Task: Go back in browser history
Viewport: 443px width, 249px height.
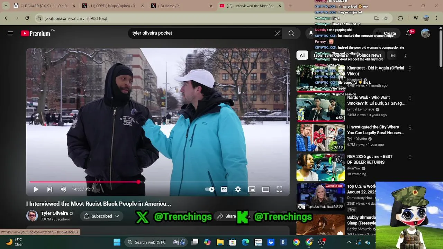Action: point(6,18)
